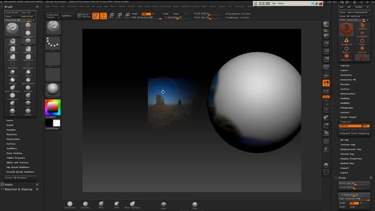This screenshot has height=211, width=375.
Task: Click Reset All Brushes button
Action: (x=20, y=178)
